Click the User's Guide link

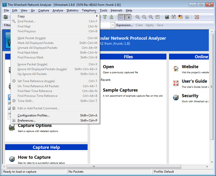[194, 81]
